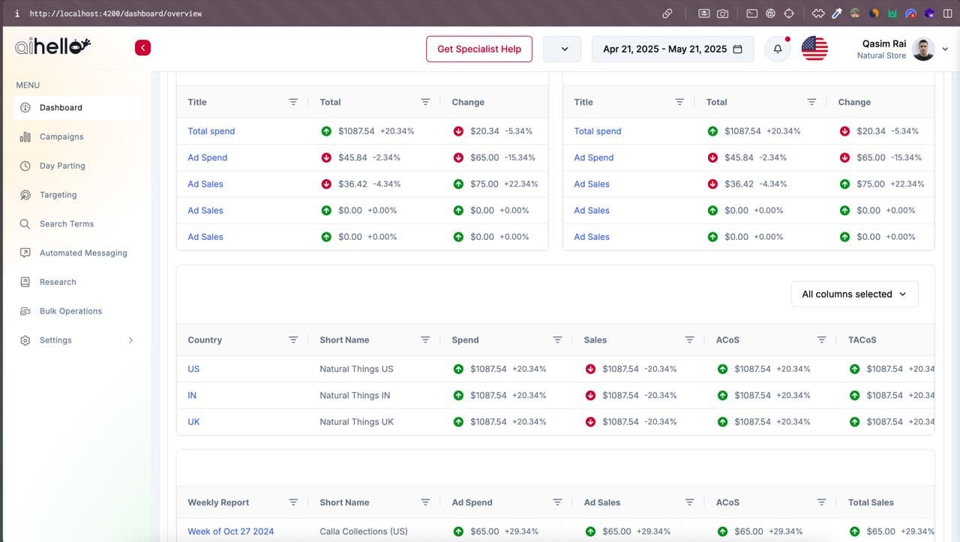This screenshot has height=542, width=960.
Task: Open Day Parting menu item
Action: [x=62, y=166]
